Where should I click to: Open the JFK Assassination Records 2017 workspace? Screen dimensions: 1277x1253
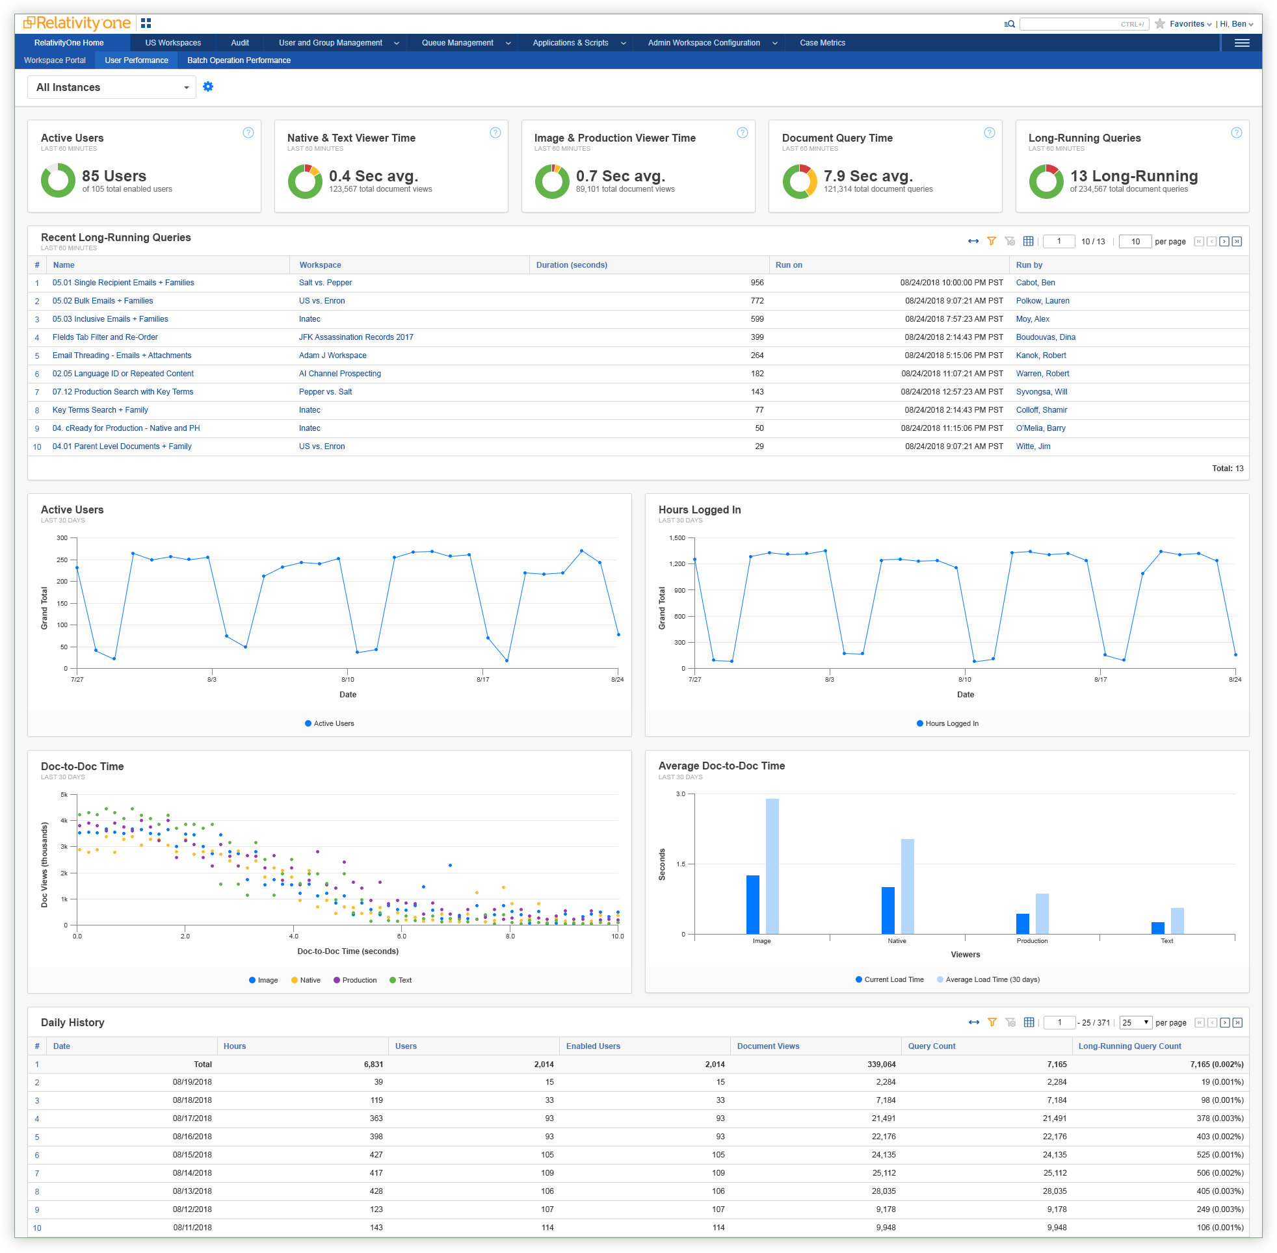(x=356, y=337)
